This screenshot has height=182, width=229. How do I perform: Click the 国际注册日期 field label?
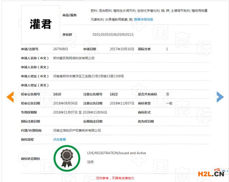click(x=30, y=121)
